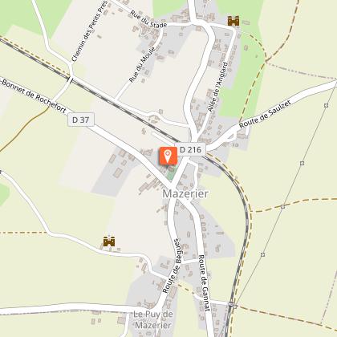Select the castle icon near Rue du Stade

233,21
